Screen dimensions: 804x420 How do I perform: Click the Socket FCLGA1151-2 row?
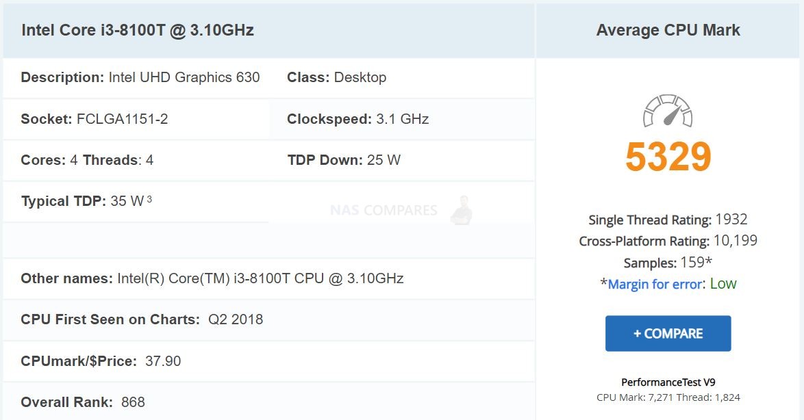[x=136, y=119]
